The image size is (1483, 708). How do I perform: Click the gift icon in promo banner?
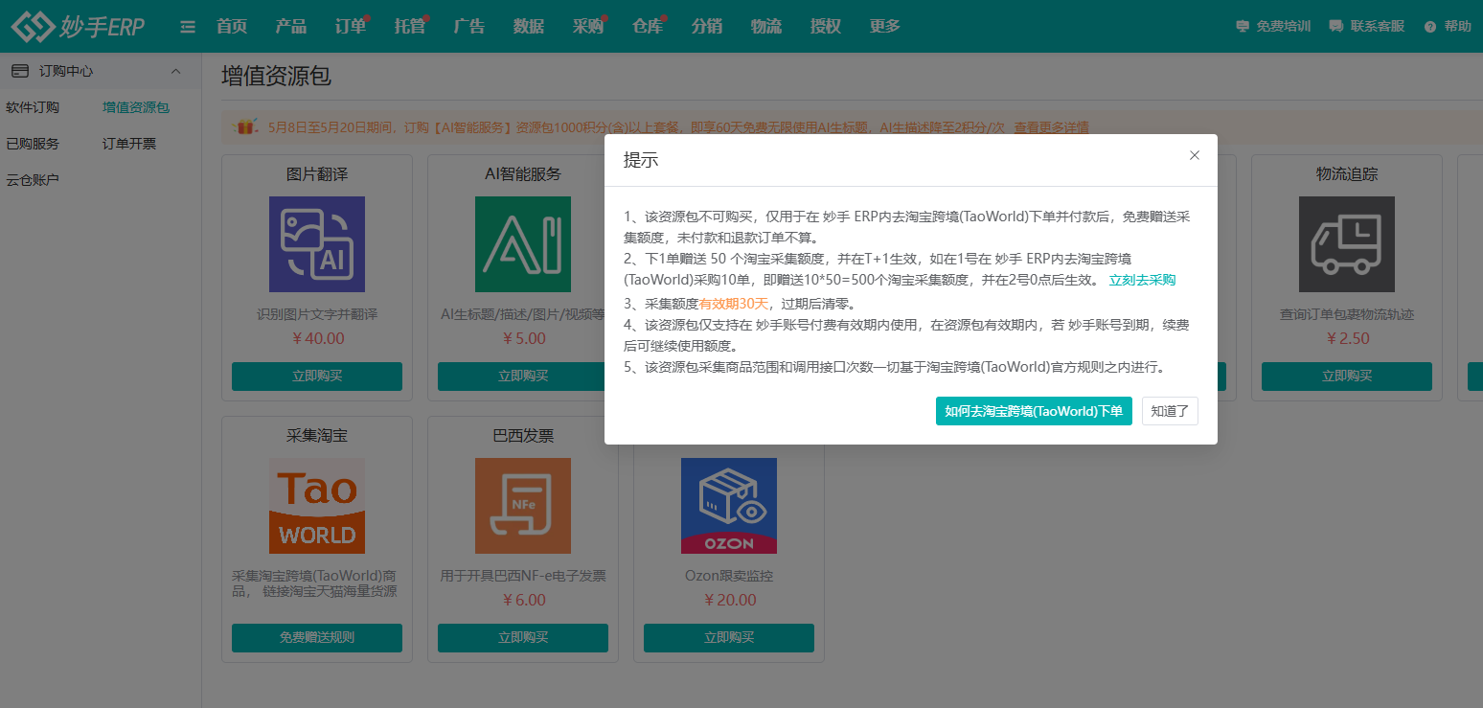tap(246, 126)
